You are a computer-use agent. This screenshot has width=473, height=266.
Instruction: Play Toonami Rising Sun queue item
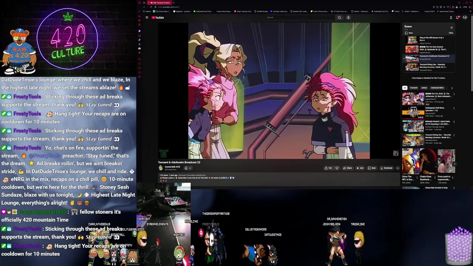point(429,67)
